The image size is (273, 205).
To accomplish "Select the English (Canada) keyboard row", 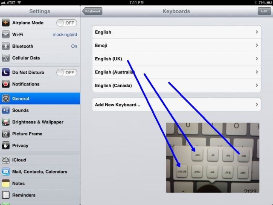I will pyautogui.click(x=176, y=85).
